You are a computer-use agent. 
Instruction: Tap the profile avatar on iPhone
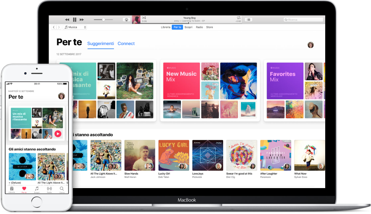tap(61, 96)
